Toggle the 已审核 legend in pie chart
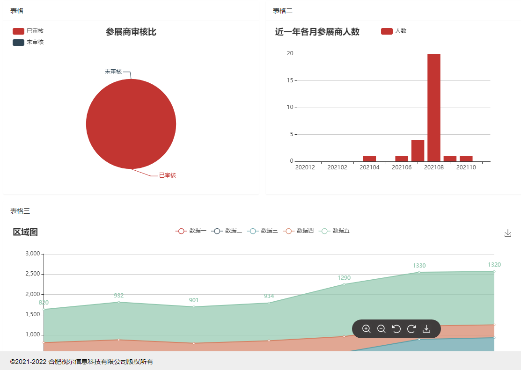 pyautogui.click(x=28, y=31)
